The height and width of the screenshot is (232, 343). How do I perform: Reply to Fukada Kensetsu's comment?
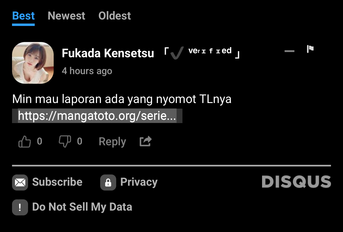click(x=112, y=142)
